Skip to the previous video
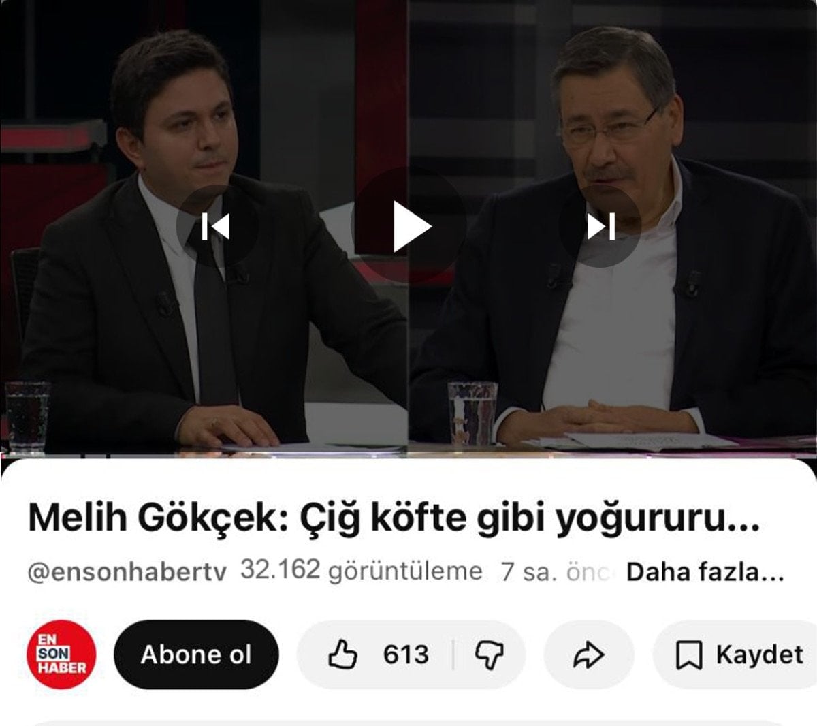The width and height of the screenshot is (817, 726). (217, 226)
